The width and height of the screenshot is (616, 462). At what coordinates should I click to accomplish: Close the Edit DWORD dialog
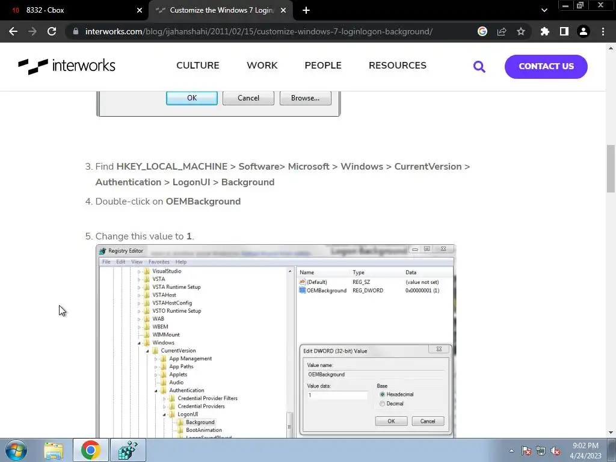pyautogui.click(x=439, y=349)
